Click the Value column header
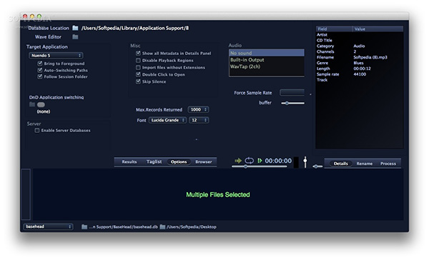This screenshot has width=429, height=260. pyautogui.click(x=378, y=29)
